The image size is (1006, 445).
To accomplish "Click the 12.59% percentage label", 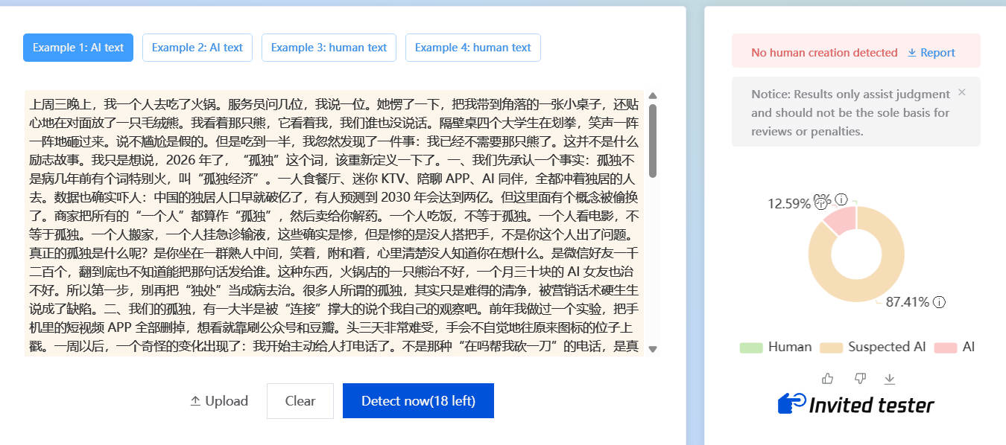I will pyautogui.click(x=789, y=204).
